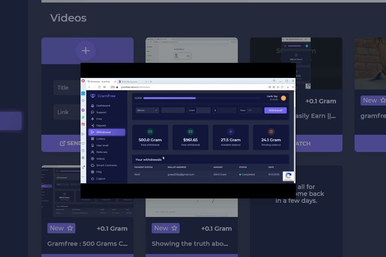386x257 pixels.
Task: Open WhatsApp from the Opera sidebar
Action: pyautogui.click(x=83, y=118)
